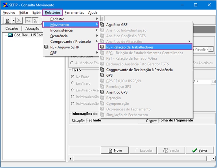This screenshot has width=217, height=168.
Task: Click the new document toolbar icon
Action: tap(8, 21)
